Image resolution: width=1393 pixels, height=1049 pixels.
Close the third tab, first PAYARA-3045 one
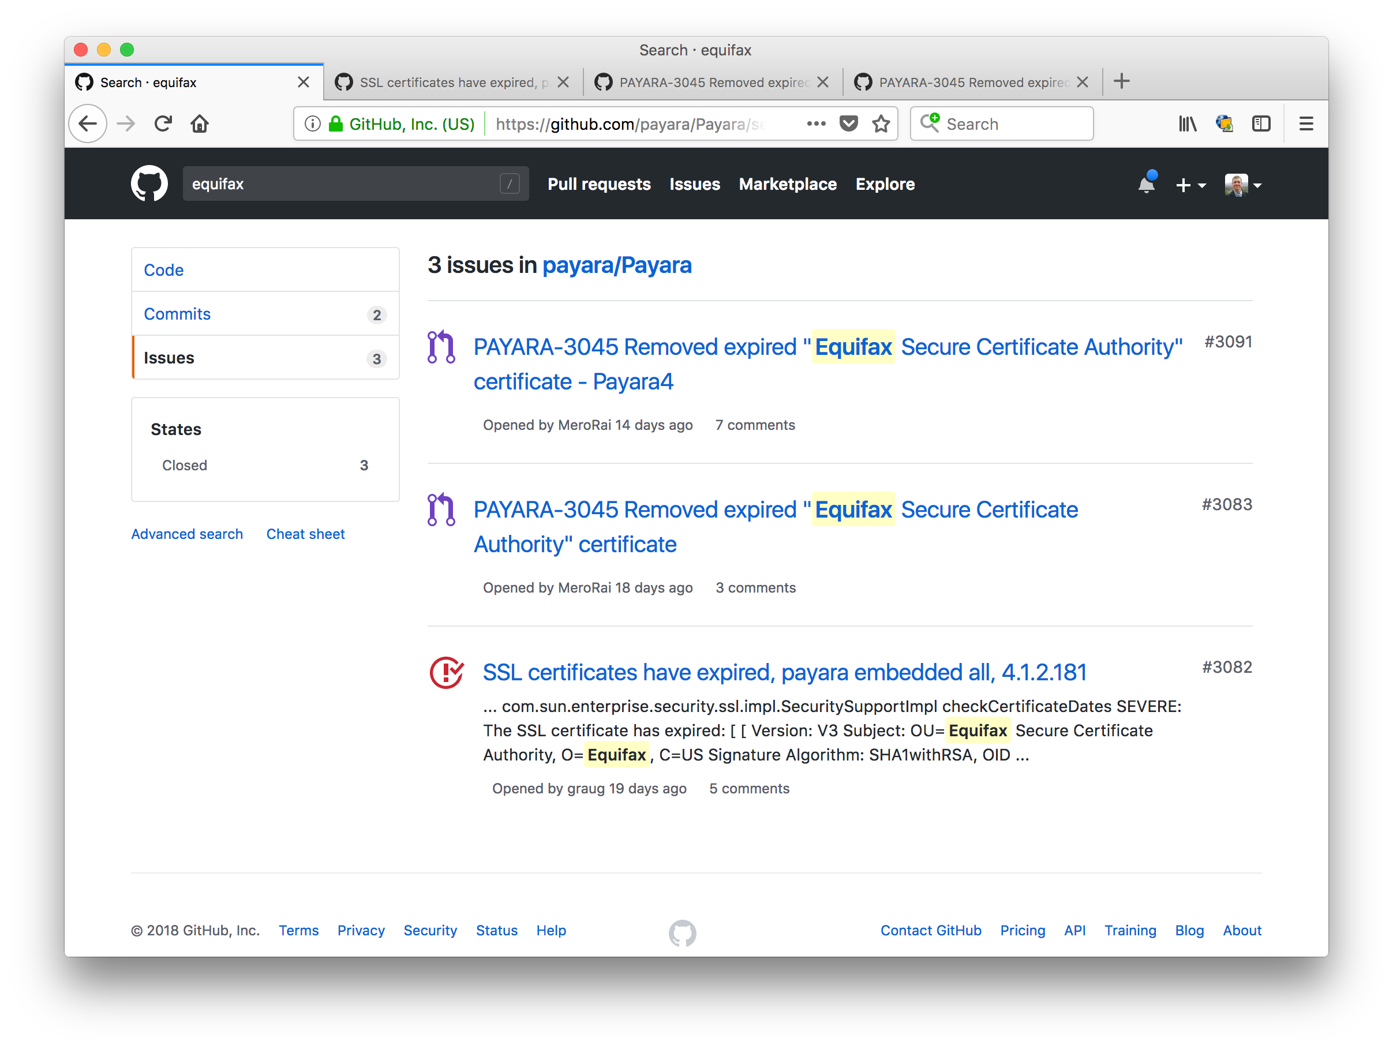click(823, 82)
